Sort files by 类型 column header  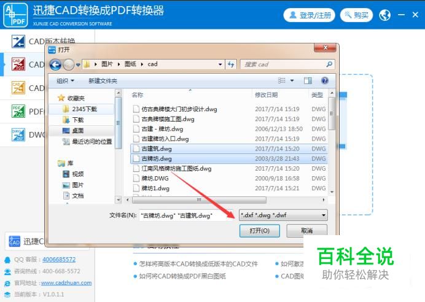(x=317, y=95)
